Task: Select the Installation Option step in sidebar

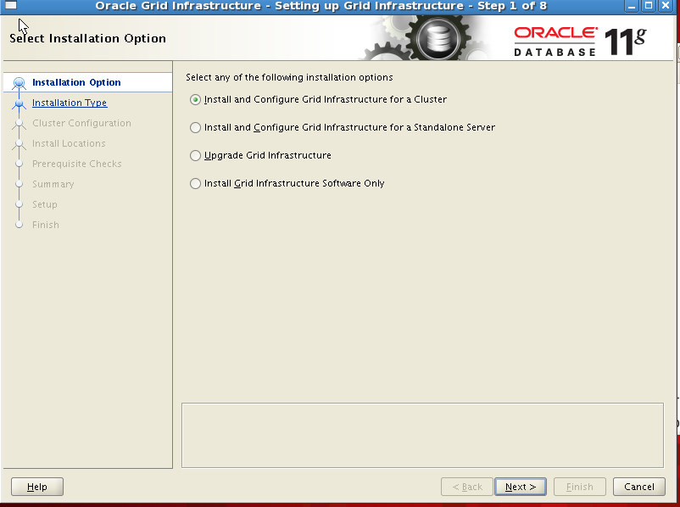Action: tap(76, 82)
